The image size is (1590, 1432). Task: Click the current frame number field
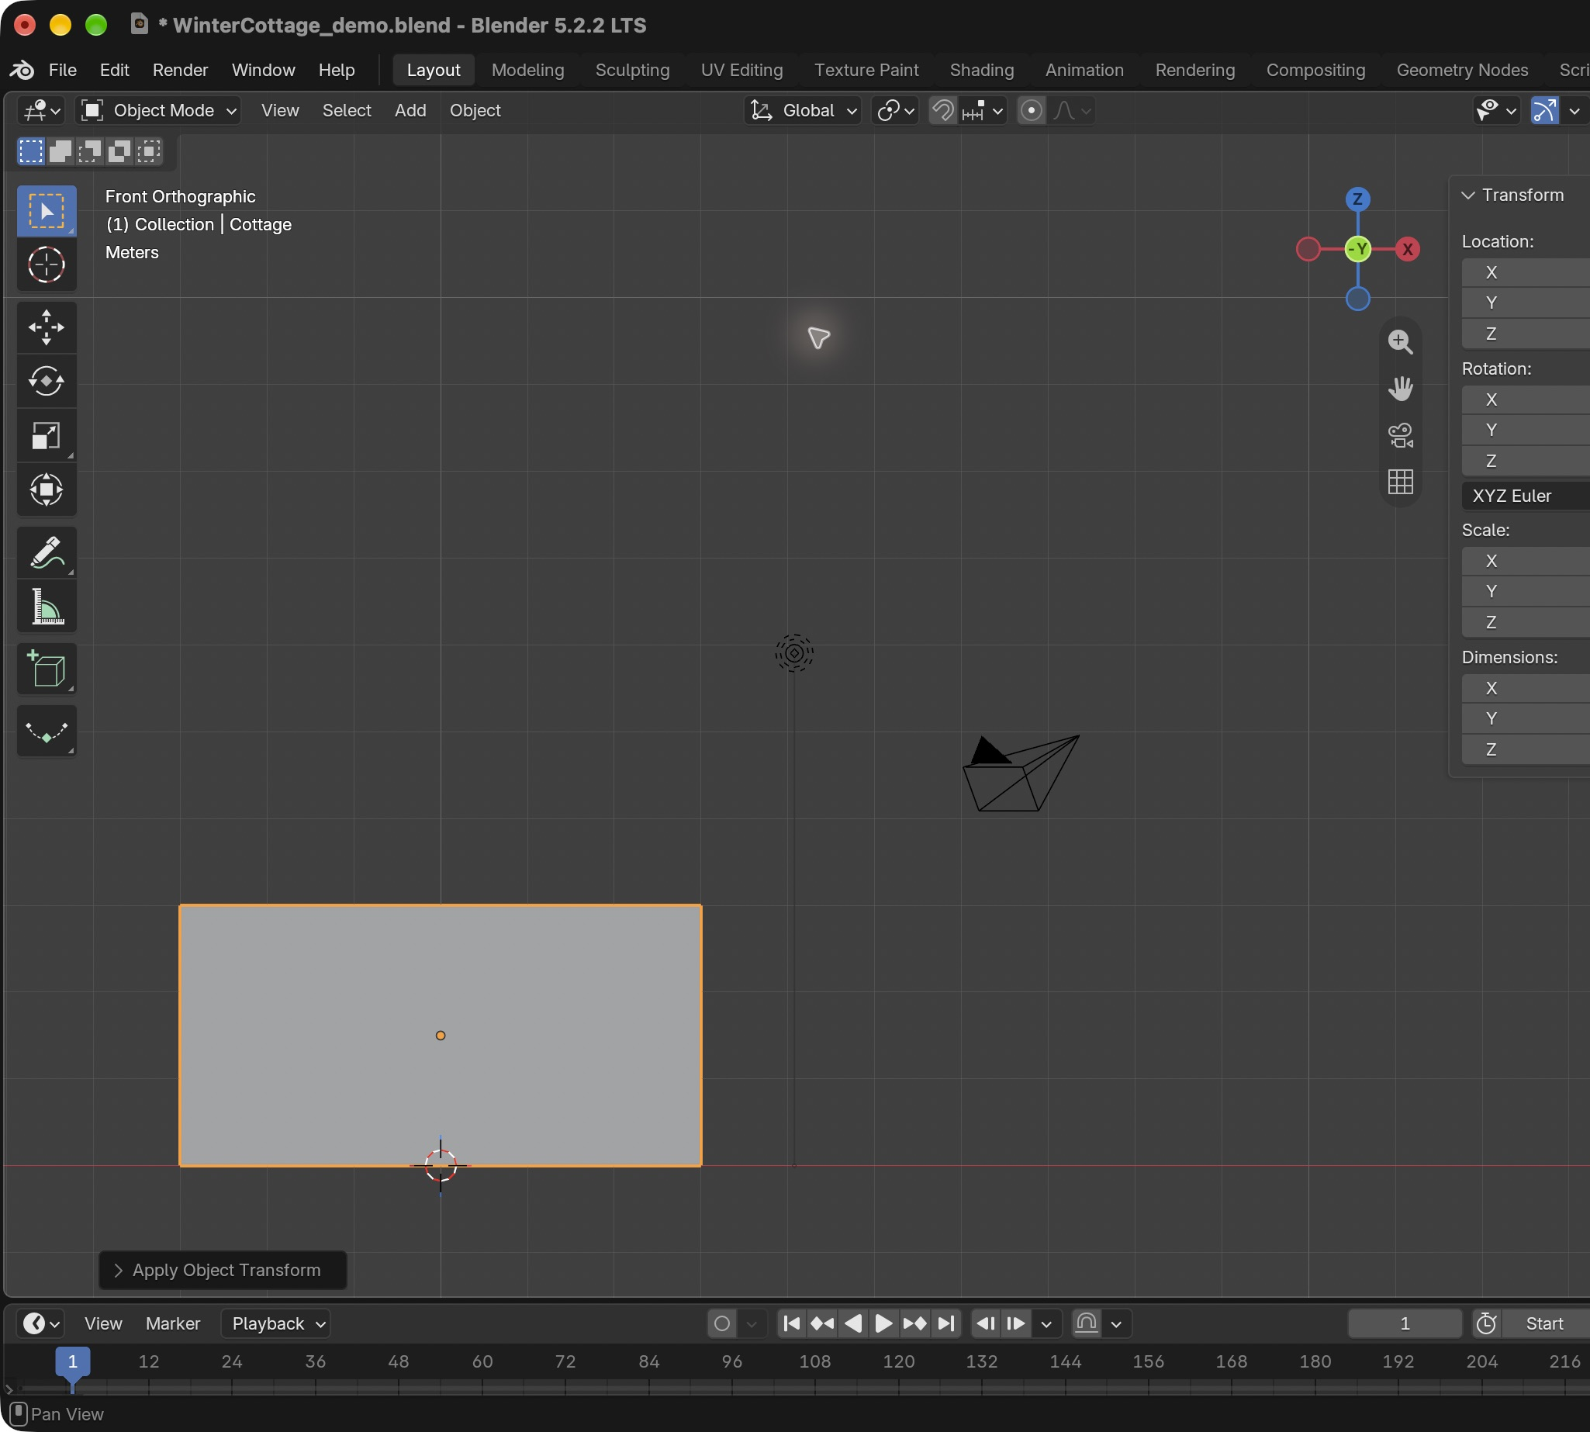point(1405,1324)
